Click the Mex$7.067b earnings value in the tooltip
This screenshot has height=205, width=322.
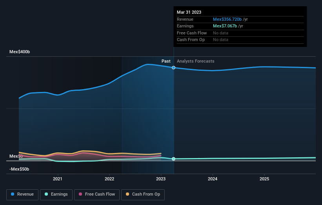[225, 26]
